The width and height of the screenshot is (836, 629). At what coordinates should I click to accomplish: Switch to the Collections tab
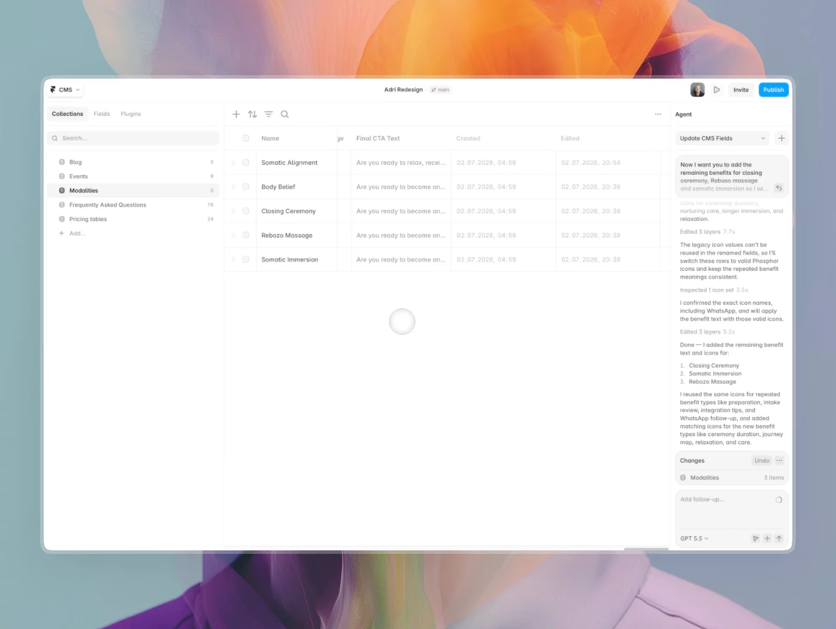(68, 114)
